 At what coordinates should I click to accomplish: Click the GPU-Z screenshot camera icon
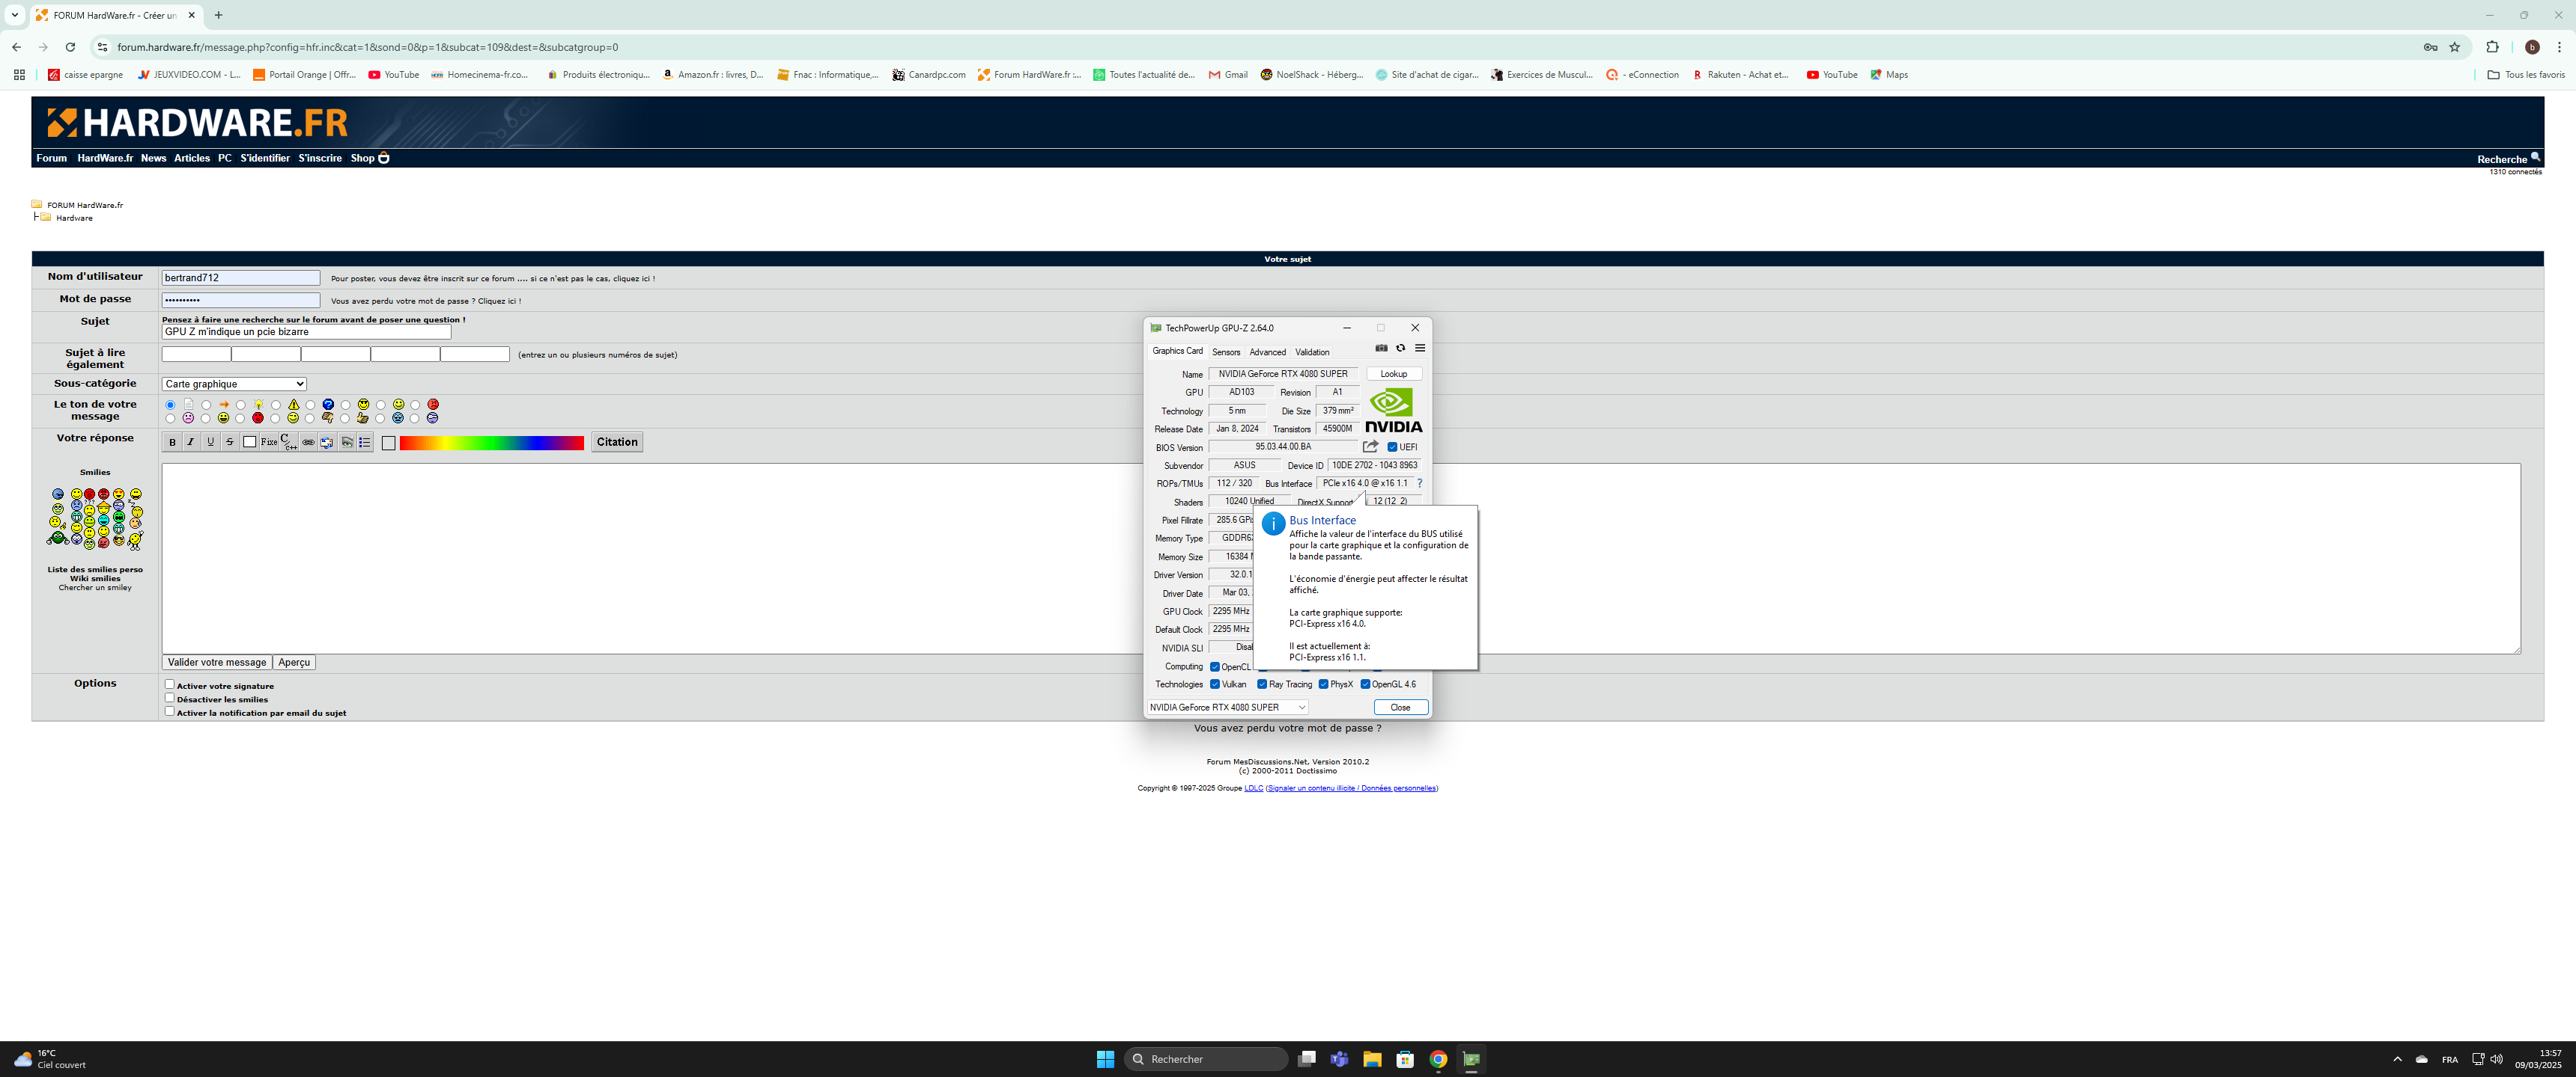[1381, 349]
